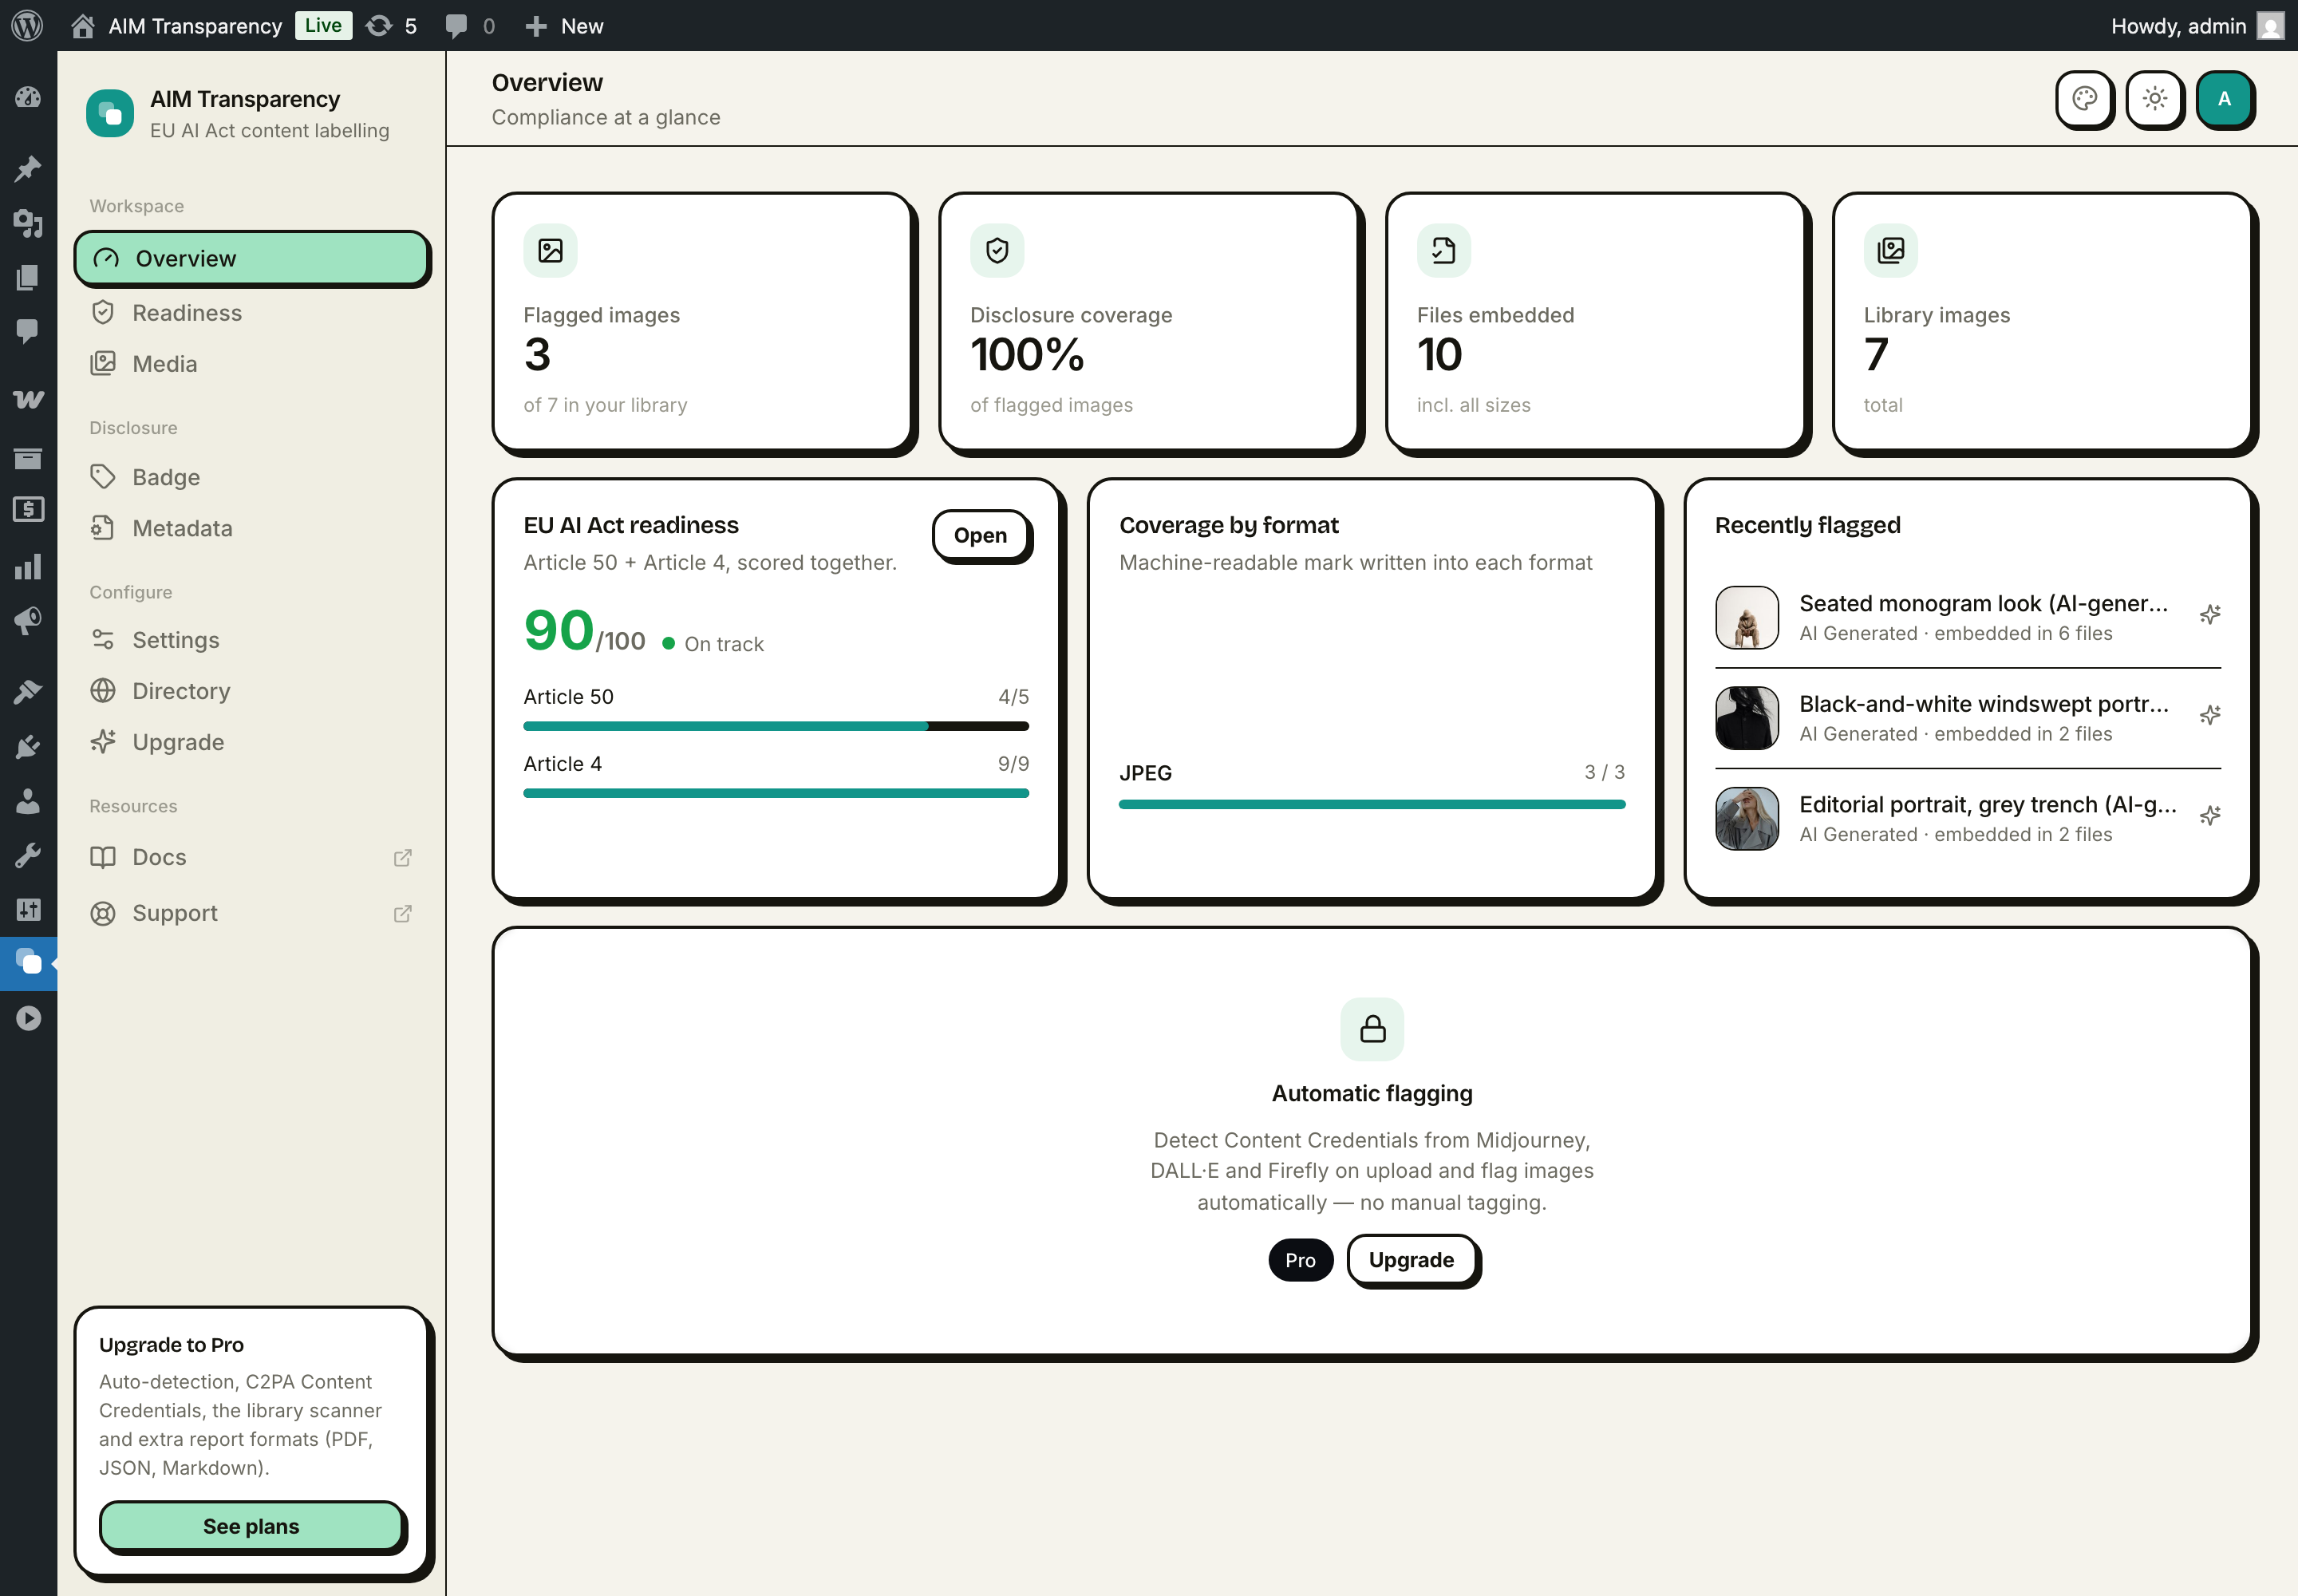The image size is (2298, 1596).
Task: Click the Library images card icon
Action: (x=1891, y=250)
